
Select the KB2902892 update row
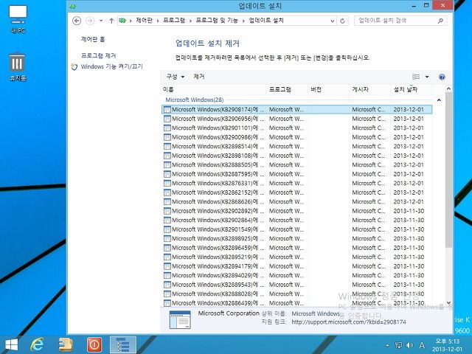pos(296,211)
